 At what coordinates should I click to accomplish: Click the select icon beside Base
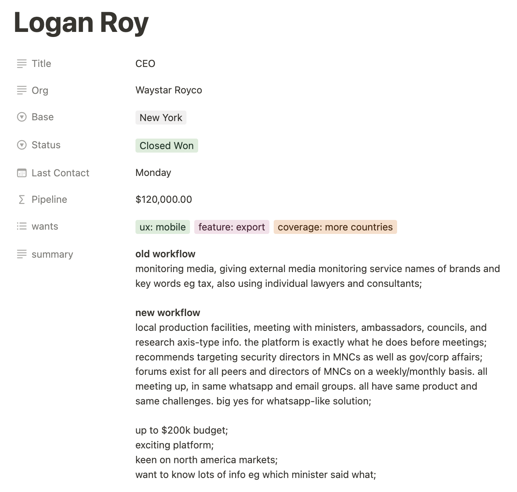(x=22, y=117)
